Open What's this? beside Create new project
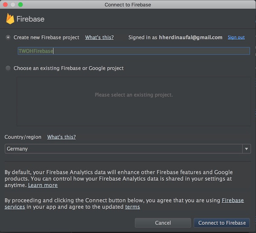The image size is (256, 233). point(99,38)
